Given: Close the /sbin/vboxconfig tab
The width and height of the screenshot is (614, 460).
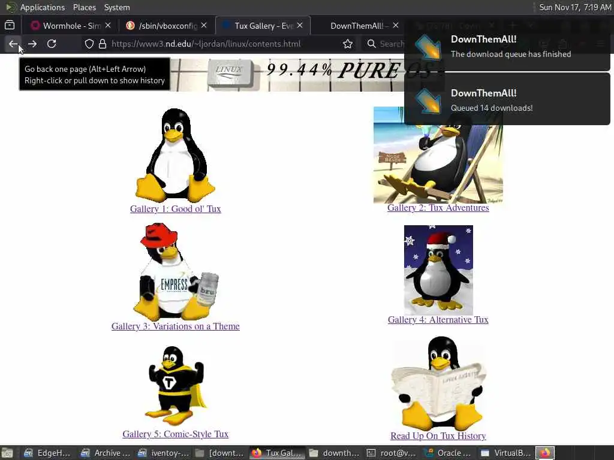Looking at the screenshot, I should click(204, 25).
